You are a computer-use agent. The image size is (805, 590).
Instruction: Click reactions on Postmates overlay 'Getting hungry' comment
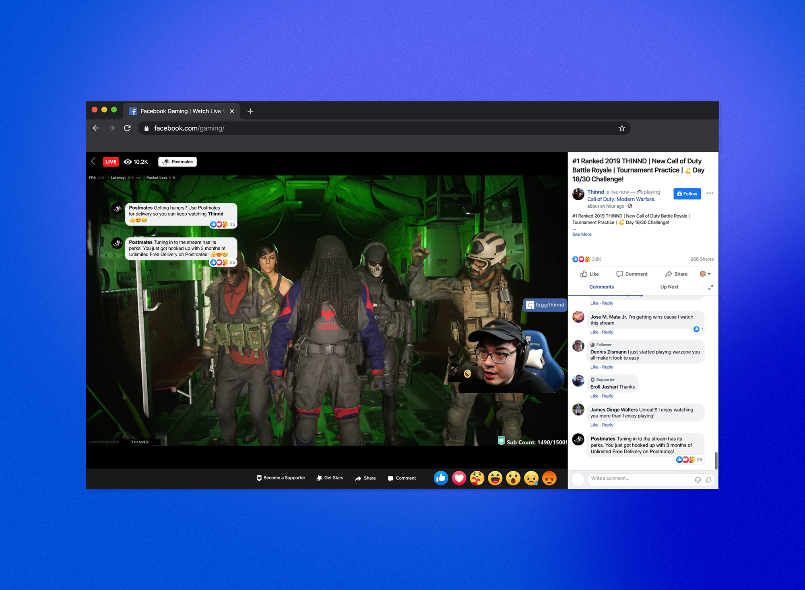223,224
